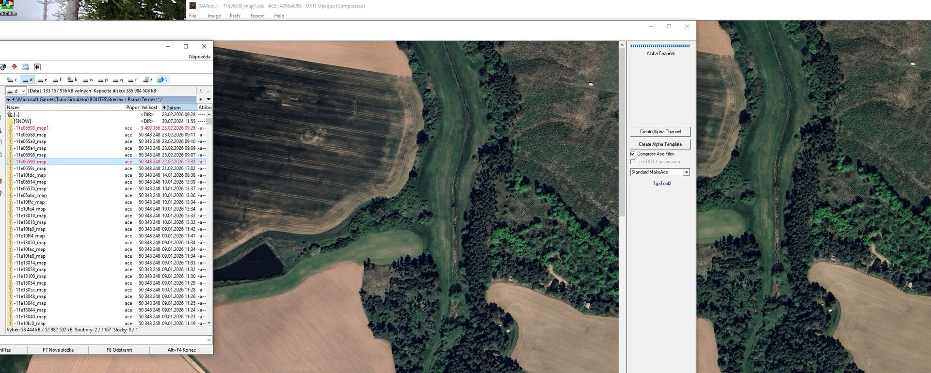The image size is (931, 373).
Task: Select the -11e06588_map file row
Action: click(x=30, y=135)
